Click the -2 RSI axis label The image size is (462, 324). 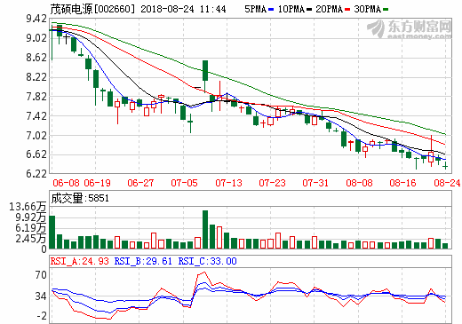[x=42, y=316]
